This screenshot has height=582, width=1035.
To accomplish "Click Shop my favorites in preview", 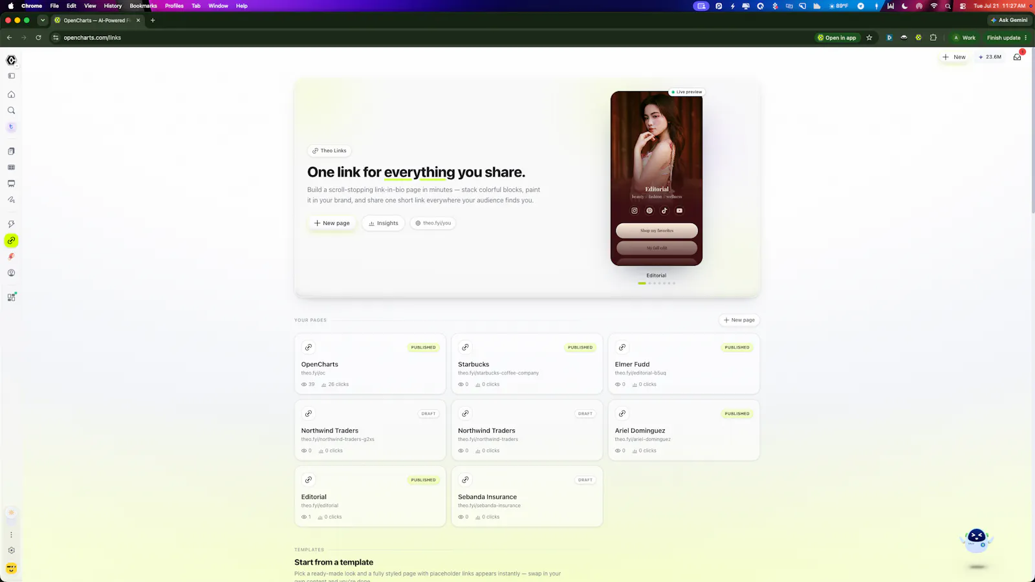I will click(657, 231).
